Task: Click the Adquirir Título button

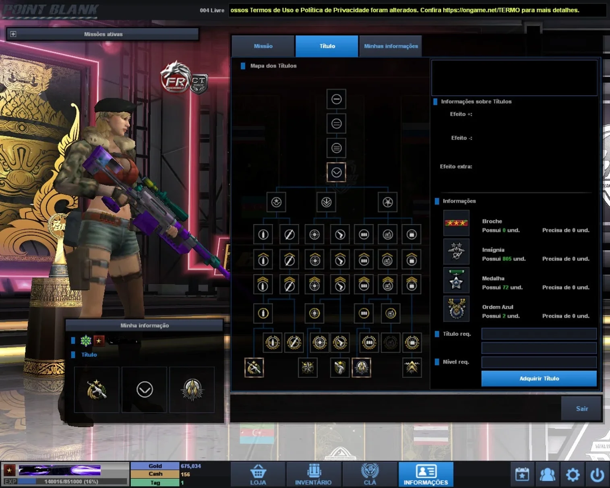Action: tap(539, 378)
